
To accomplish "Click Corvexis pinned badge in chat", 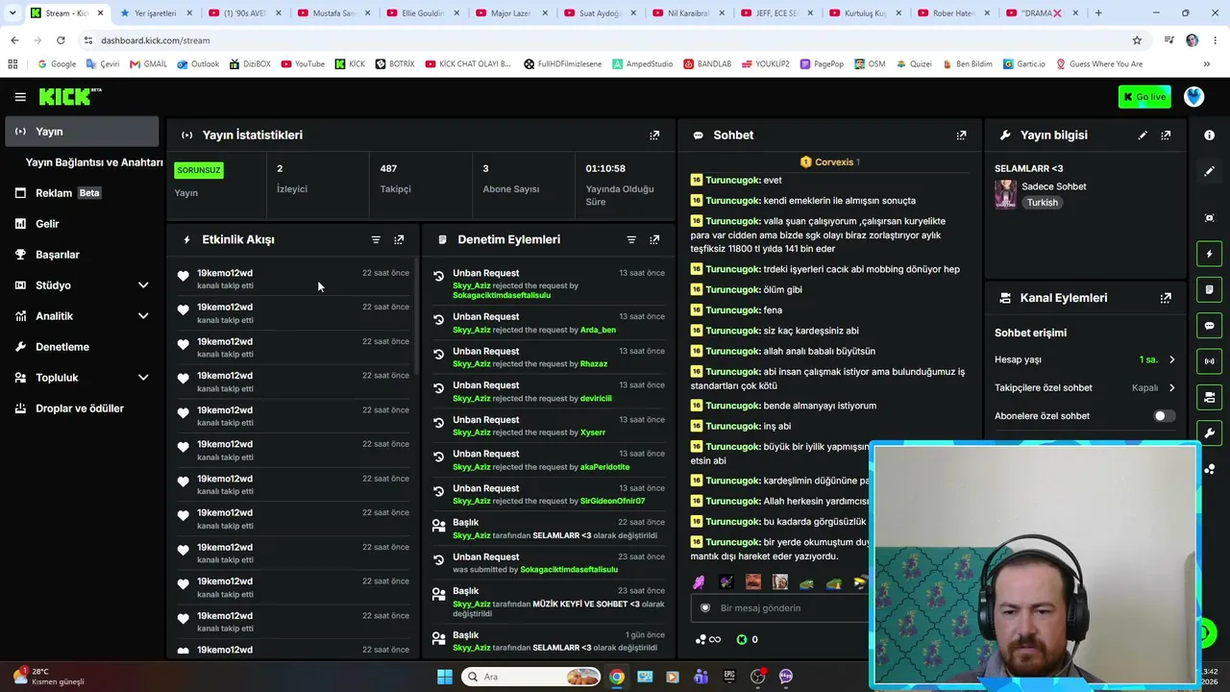I will coord(829,162).
